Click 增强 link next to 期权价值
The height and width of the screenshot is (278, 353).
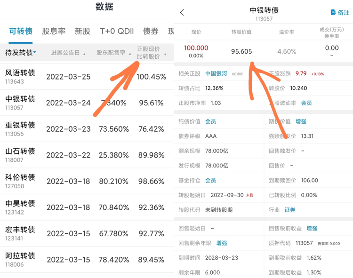pos(301,121)
